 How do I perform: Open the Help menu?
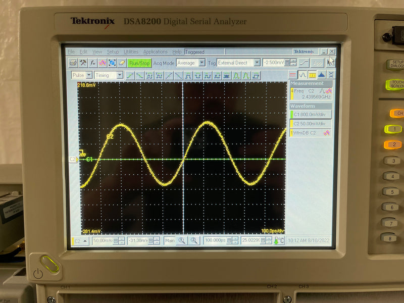177,52
